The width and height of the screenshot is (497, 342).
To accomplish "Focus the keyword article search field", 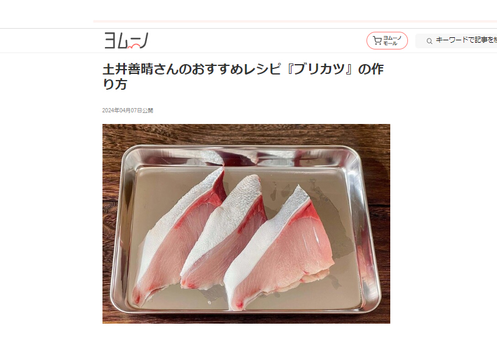I will coord(456,41).
